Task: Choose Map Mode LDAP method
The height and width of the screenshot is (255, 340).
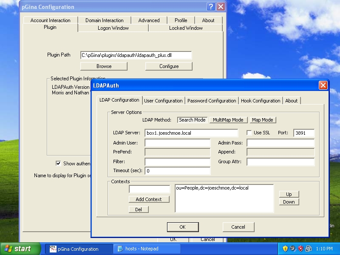Action: coord(262,120)
